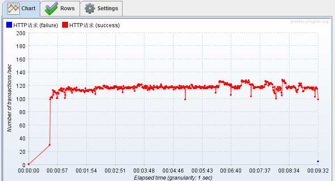Click the time label 00:09:32
This screenshot has width=335, height=181.
tap(318, 171)
